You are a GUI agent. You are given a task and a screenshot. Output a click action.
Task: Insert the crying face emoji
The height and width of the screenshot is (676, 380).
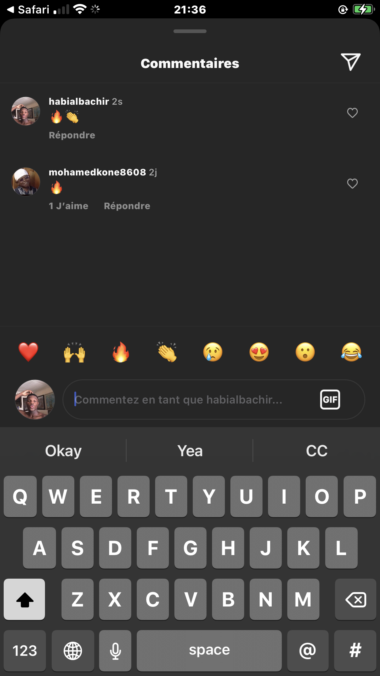click(213, 352)
